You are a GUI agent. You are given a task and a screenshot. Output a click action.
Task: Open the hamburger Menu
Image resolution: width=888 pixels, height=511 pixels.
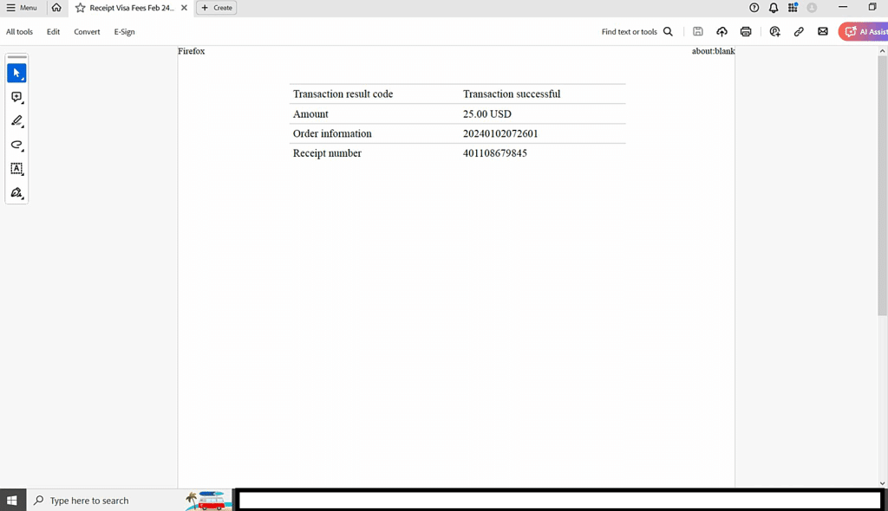[x=22, y=8]
